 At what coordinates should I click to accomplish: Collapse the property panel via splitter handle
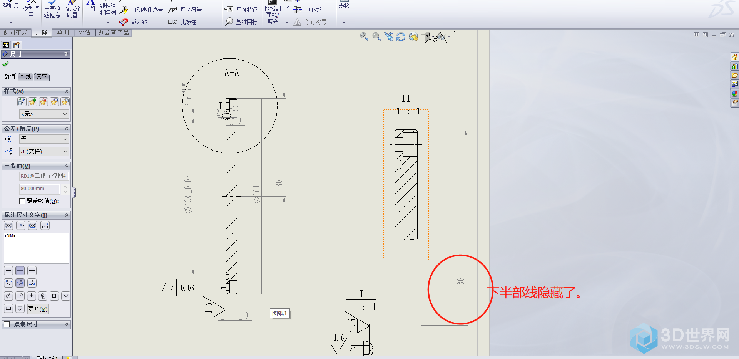74,193
